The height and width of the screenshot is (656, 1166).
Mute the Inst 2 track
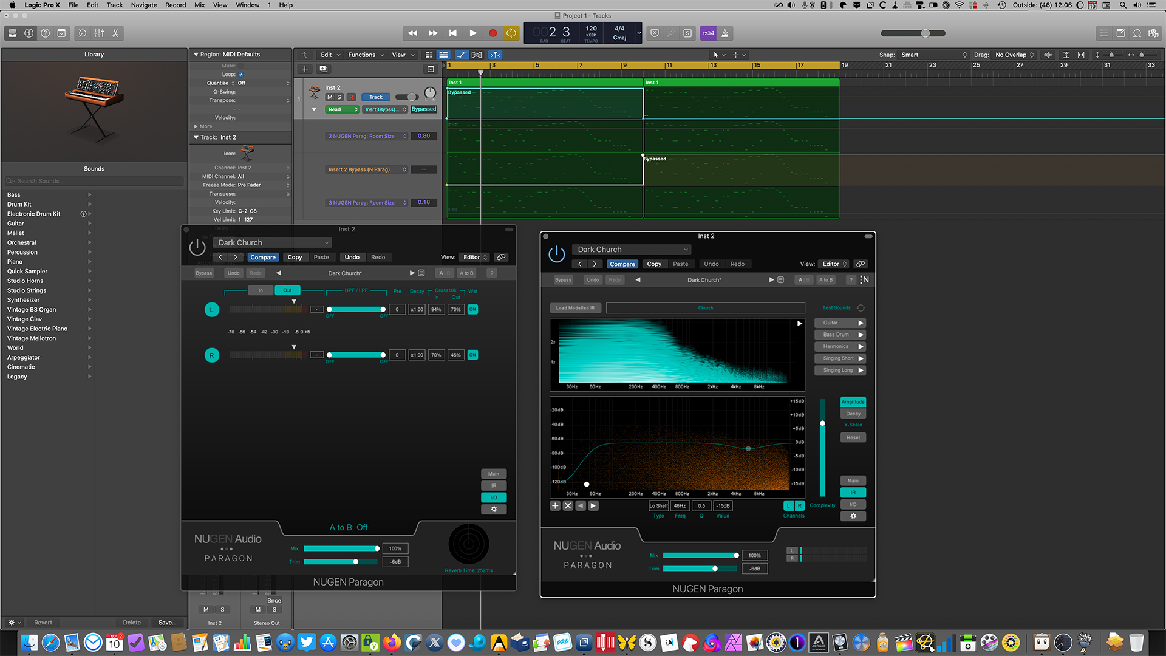click(330, 97)
